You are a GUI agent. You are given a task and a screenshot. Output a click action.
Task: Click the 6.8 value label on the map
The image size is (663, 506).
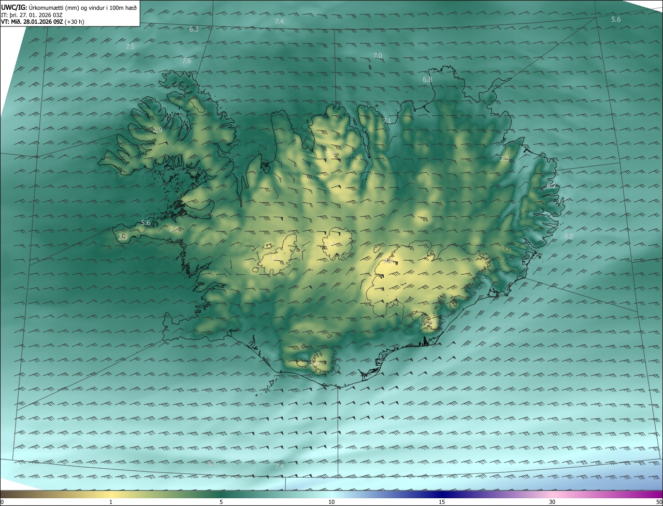pos(427,80)
